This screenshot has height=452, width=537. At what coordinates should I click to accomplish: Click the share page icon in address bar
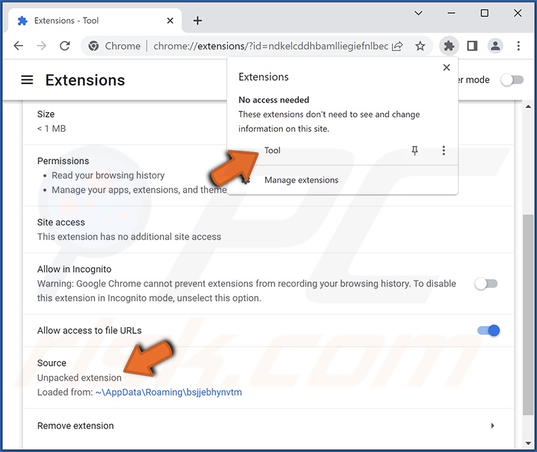(x=398, y=46)
